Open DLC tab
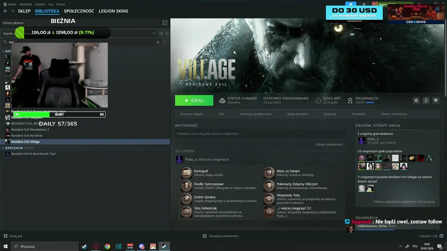Image resolution: width=447 pixels, height=251 pixels. coord(222,114)
